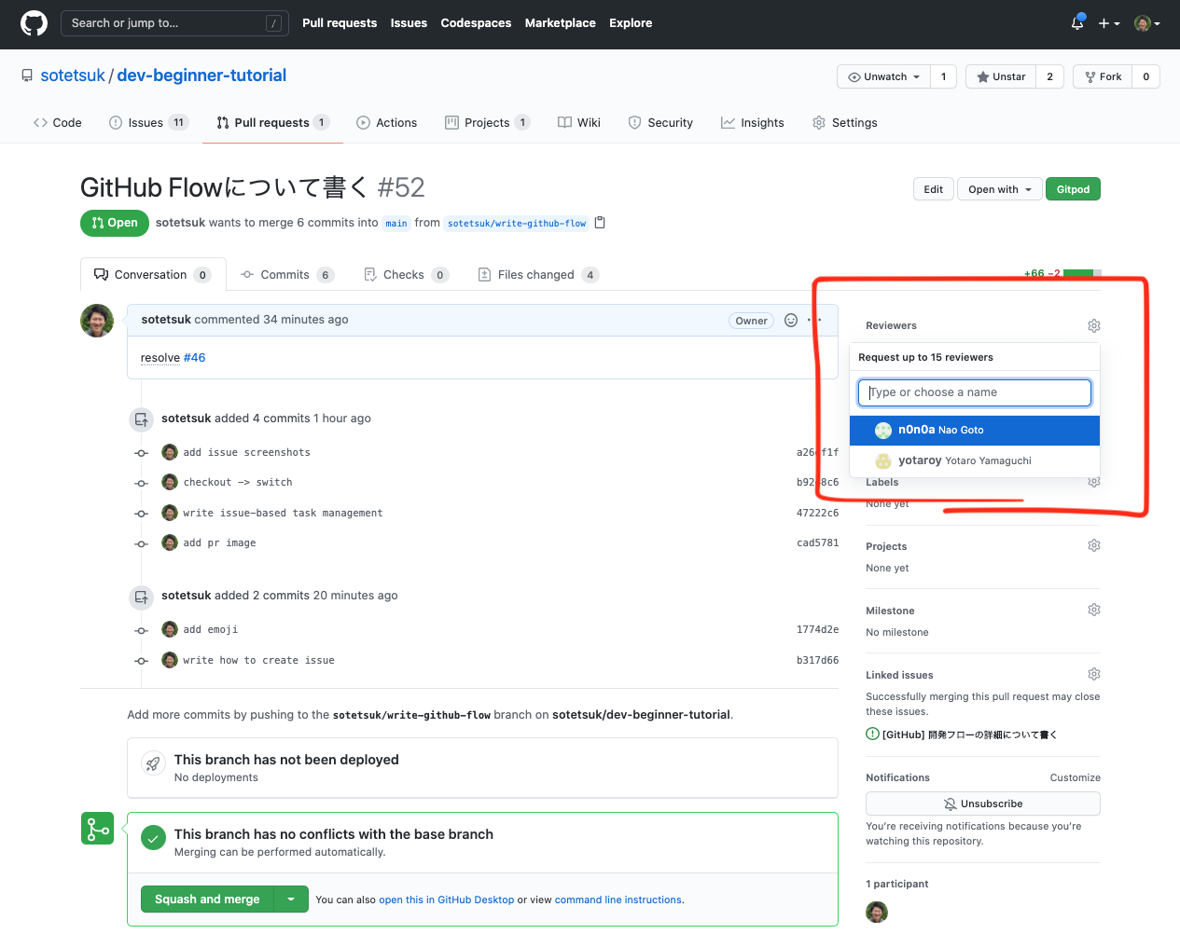Open the notifications bell
The image size is (1180, 934).
1077,23
